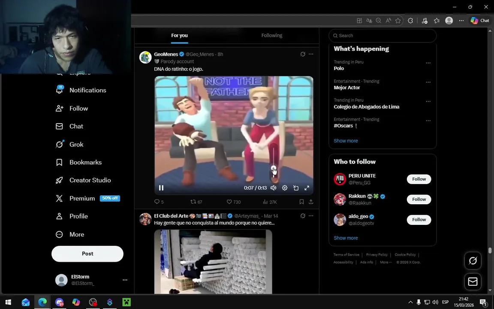Mute the video audio
Screen dimensions: 494x309
coord(274,188)
